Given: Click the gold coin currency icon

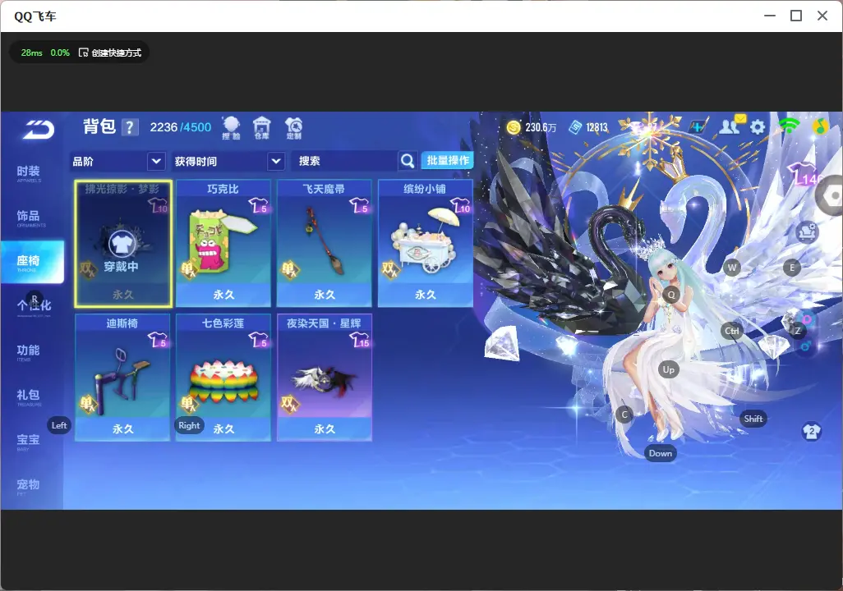Looking at the screenshot, I should coord(514,127).
